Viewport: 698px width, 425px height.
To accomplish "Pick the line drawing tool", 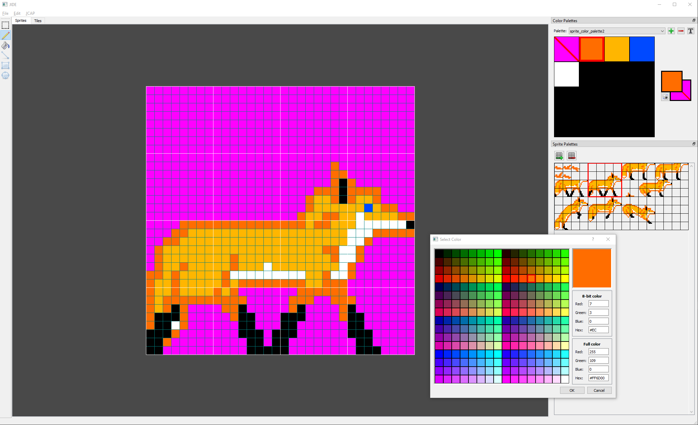I will (5, 55).
